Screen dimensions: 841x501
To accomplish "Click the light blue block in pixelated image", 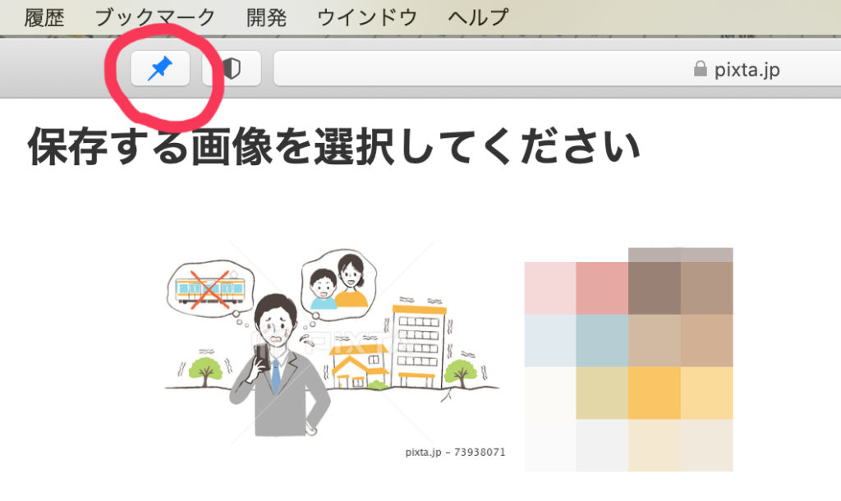I will pos(602,340).
